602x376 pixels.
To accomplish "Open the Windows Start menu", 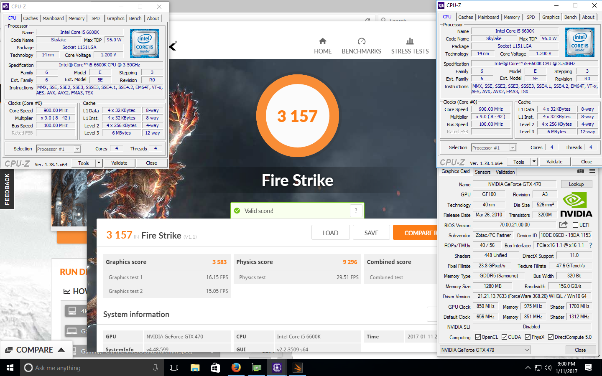I will click(10, 368).
